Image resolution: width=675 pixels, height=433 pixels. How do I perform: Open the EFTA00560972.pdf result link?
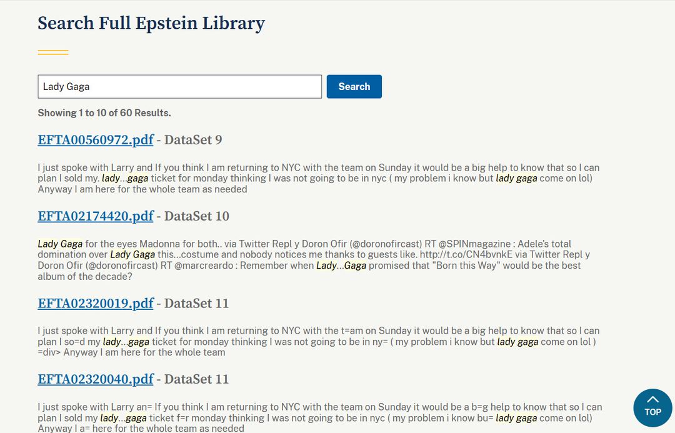96,140
